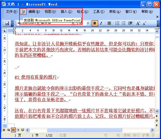Click the 1 页 status bar entry
The width and height of the screenshot is (161, 139).
point(18,135)
